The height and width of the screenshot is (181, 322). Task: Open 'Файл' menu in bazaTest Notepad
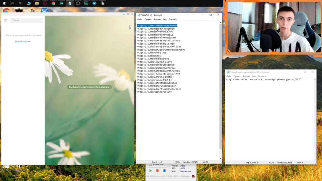(x=140, y=19)
